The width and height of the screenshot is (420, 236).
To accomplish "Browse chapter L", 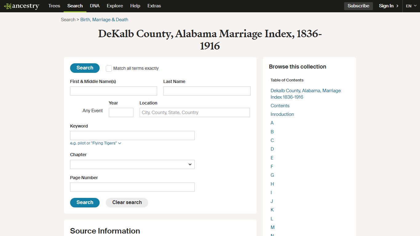I will tap(272, 219).
